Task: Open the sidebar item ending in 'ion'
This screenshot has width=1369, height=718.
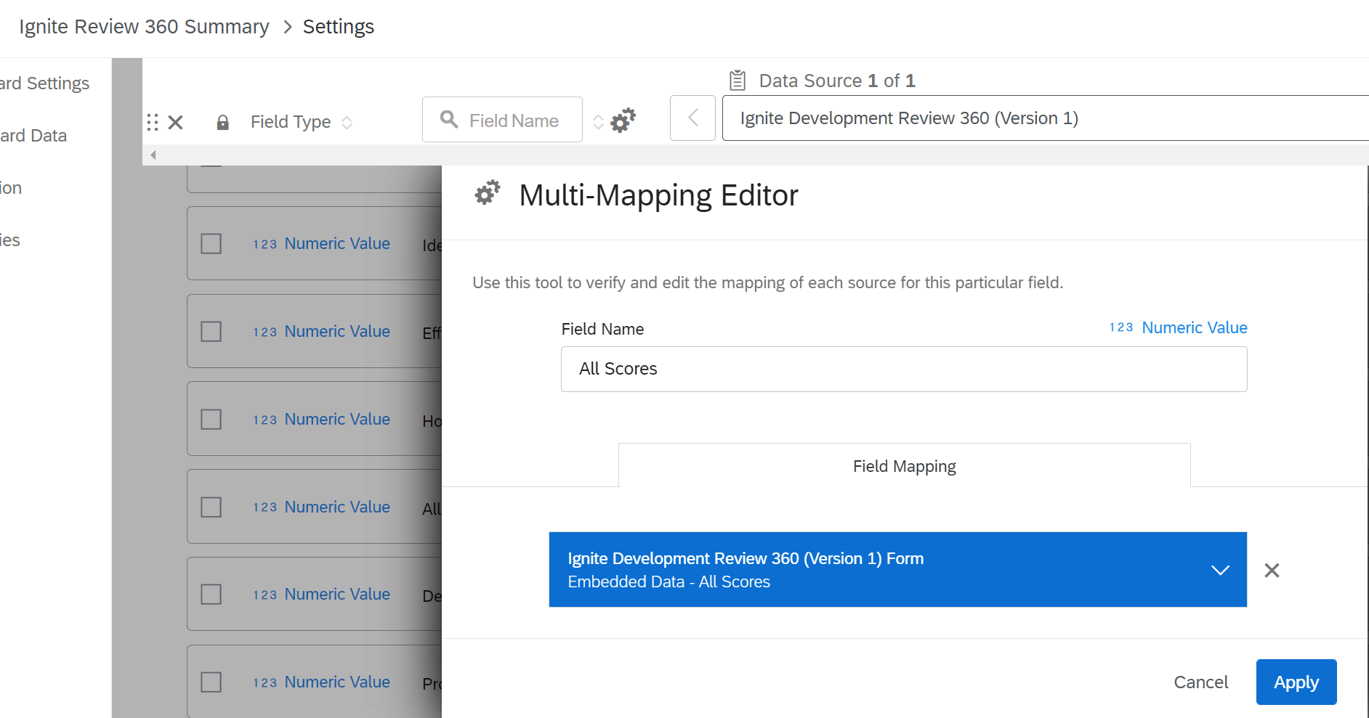Action: click(x=11, y=188)
